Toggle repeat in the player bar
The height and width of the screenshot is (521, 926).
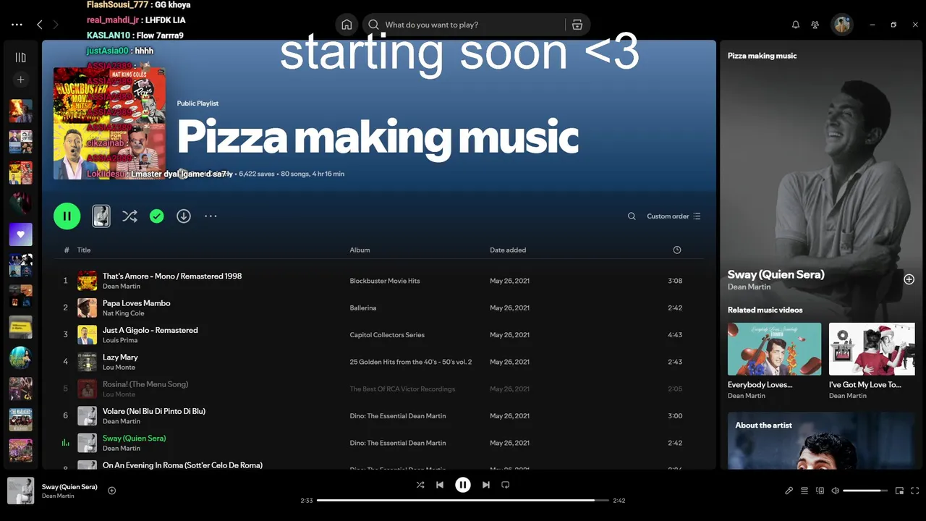pos(506,485)
